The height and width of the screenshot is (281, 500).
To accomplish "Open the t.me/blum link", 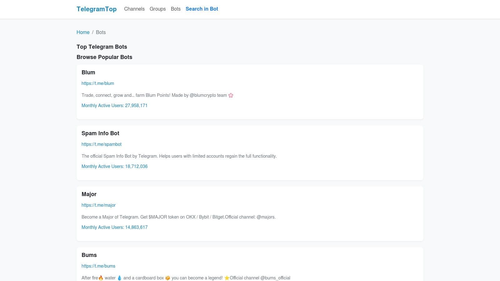I will [97, 83].
